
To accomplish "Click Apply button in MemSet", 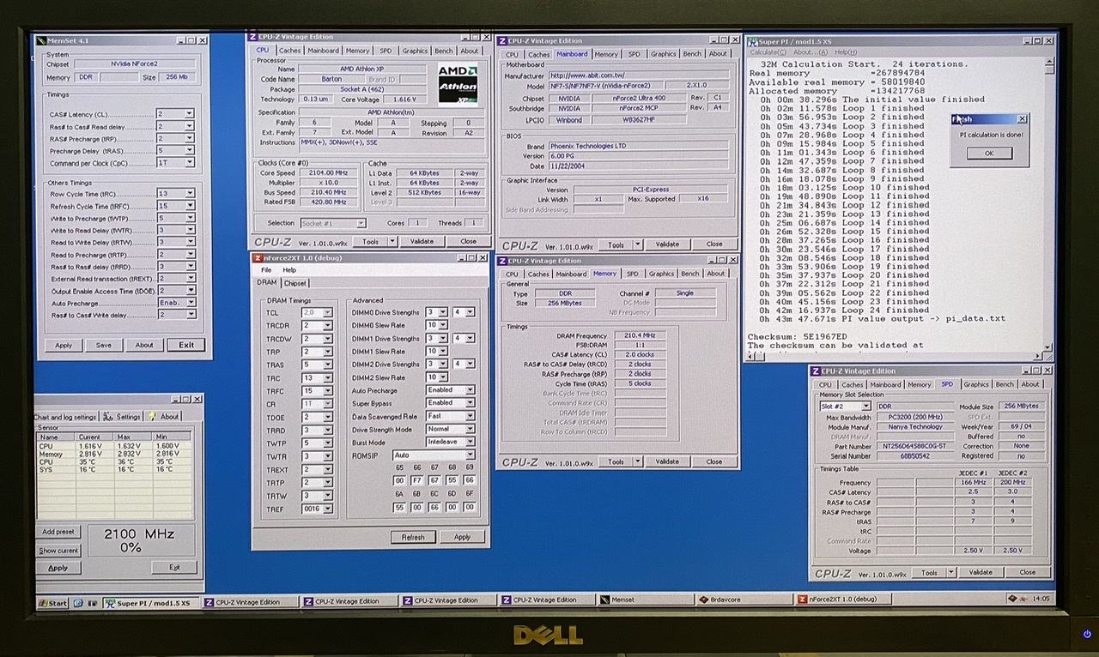I will click(x=64, y=346).
